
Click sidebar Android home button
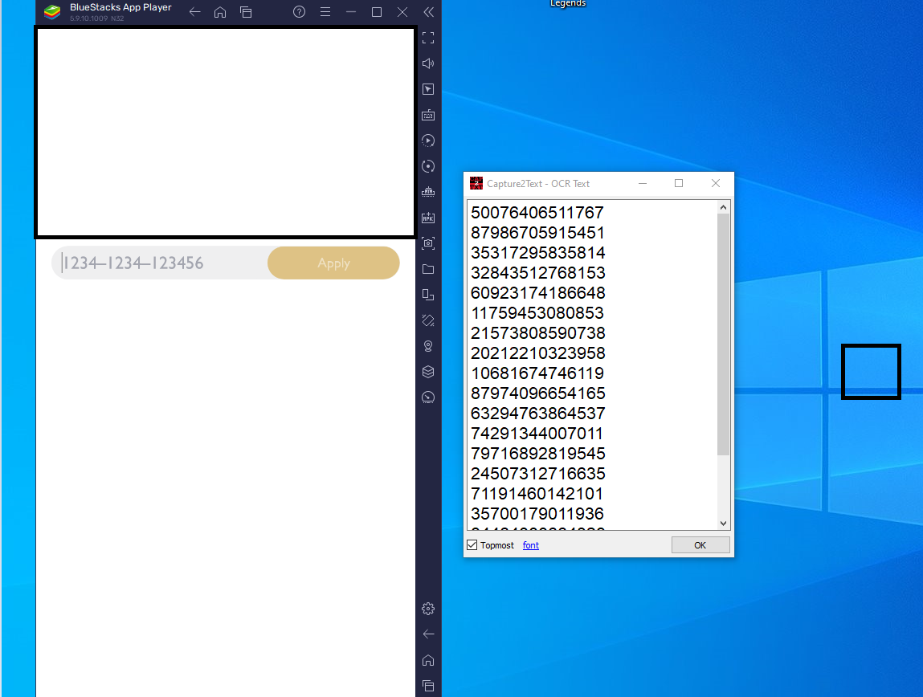428,660
